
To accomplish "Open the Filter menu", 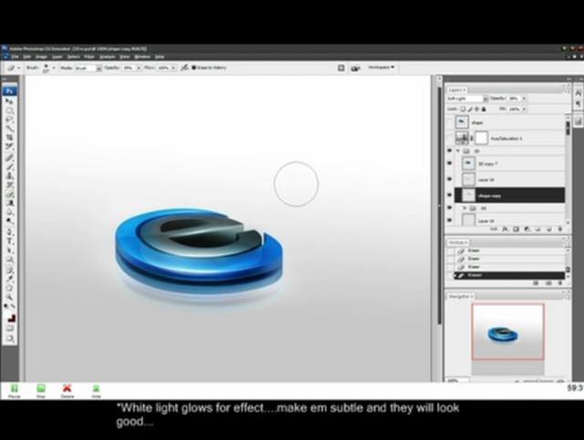I will point(89,56).
